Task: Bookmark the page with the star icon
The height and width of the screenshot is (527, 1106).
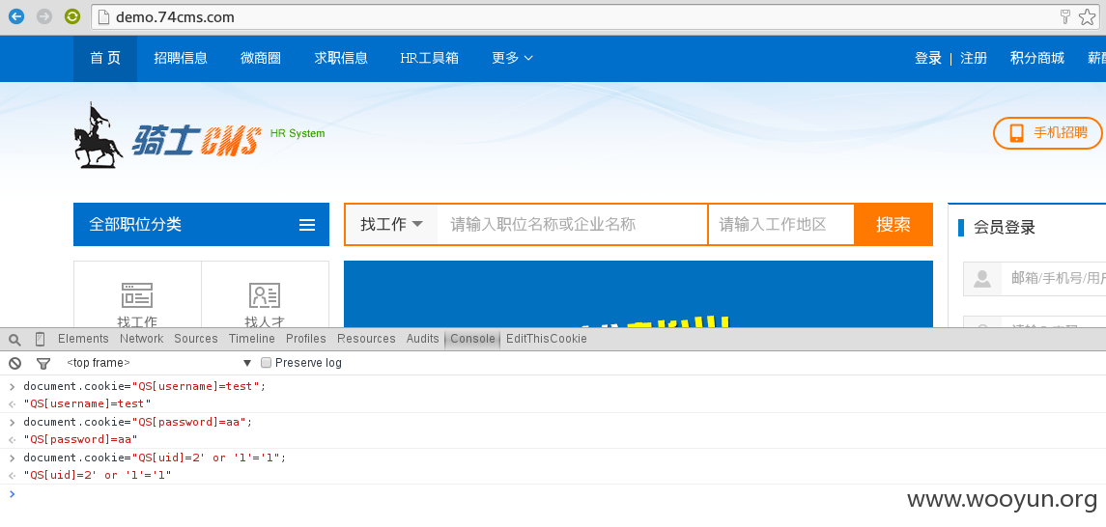Action: 1087,17
